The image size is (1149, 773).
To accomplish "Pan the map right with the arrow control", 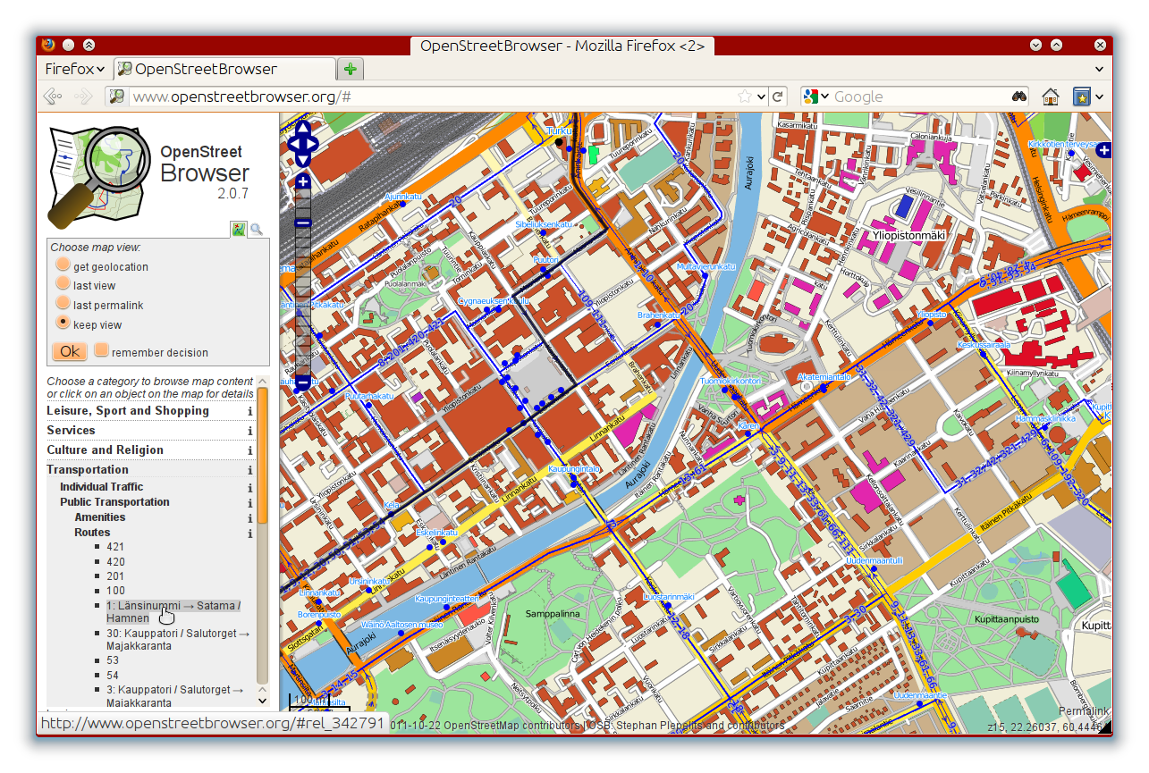I will 313,142.
